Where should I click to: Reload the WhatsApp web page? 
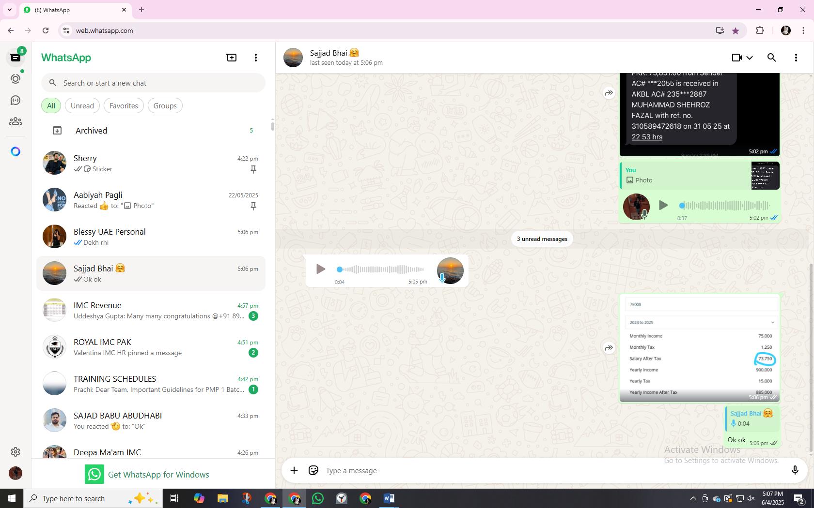[46, 30]
